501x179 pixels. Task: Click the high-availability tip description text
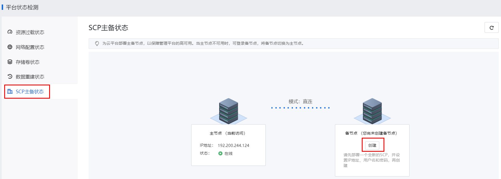[x=204, y=44]
